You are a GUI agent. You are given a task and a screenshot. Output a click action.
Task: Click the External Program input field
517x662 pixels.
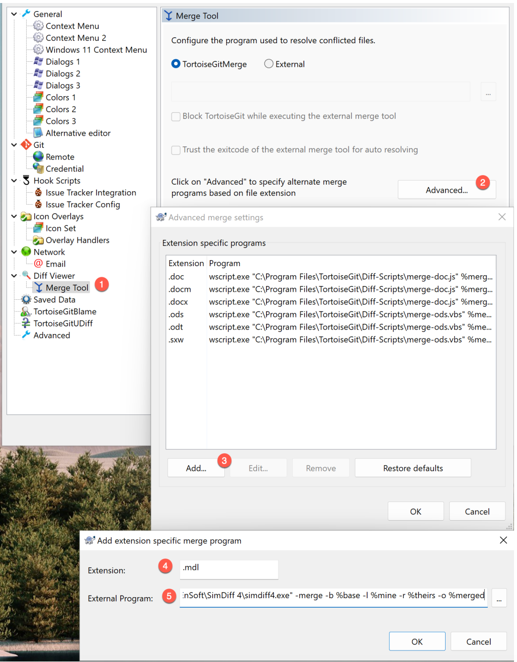click(x=333, y=598)
